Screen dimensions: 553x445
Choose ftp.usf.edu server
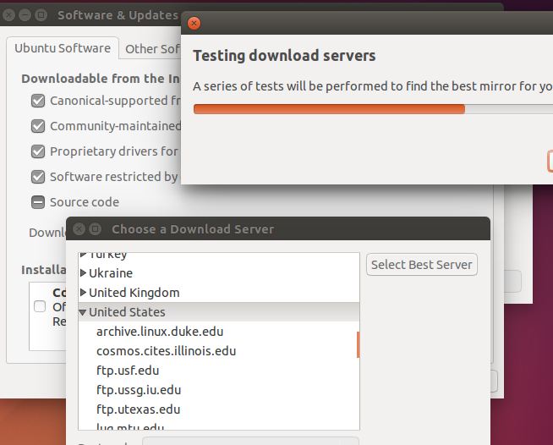coord(219,371)
